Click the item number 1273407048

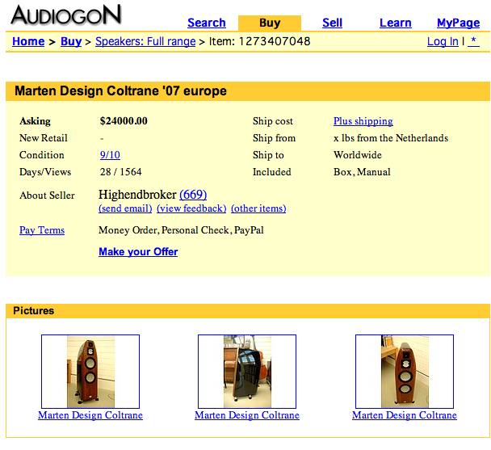click(275, 41)
